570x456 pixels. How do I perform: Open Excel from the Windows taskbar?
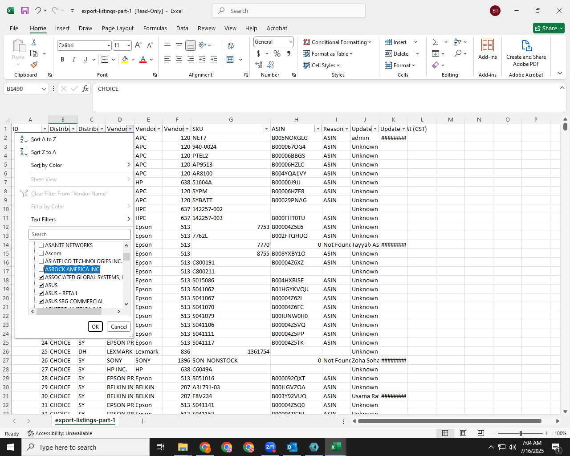tap(336, 447)
